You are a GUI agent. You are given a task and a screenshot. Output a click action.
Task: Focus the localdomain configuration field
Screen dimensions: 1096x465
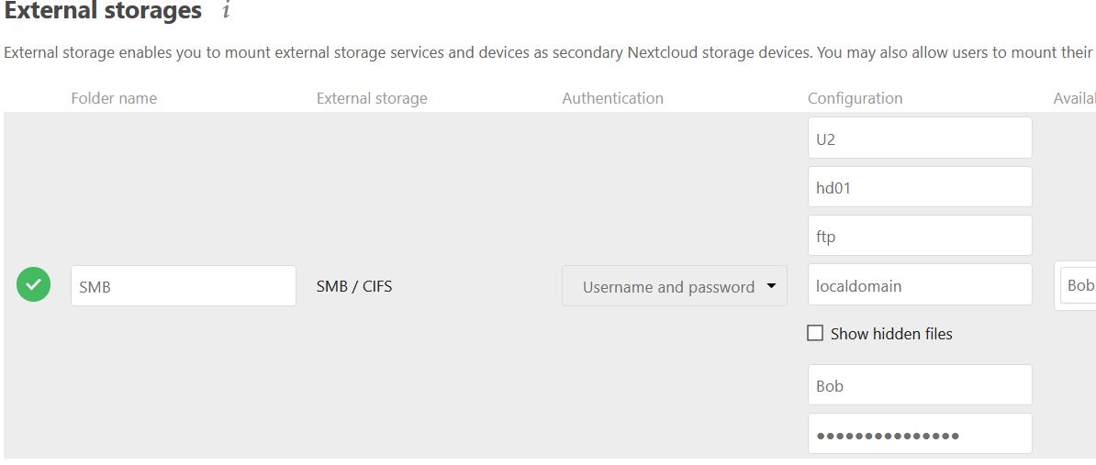pos(920,286)
